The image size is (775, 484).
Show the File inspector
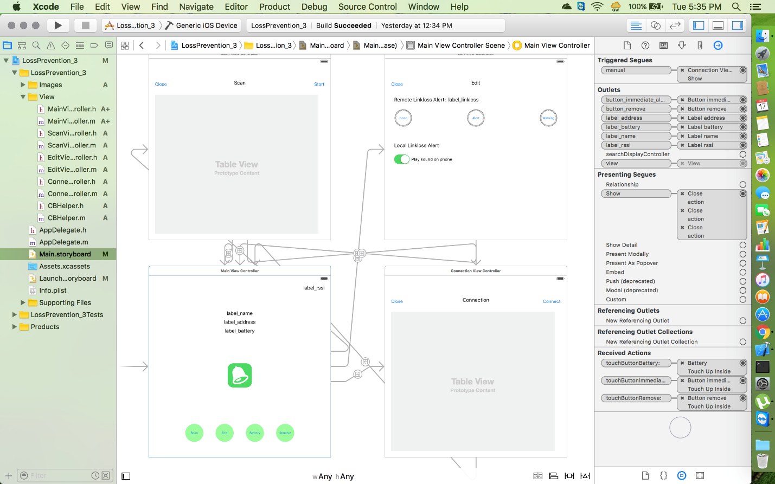(627, 46)
